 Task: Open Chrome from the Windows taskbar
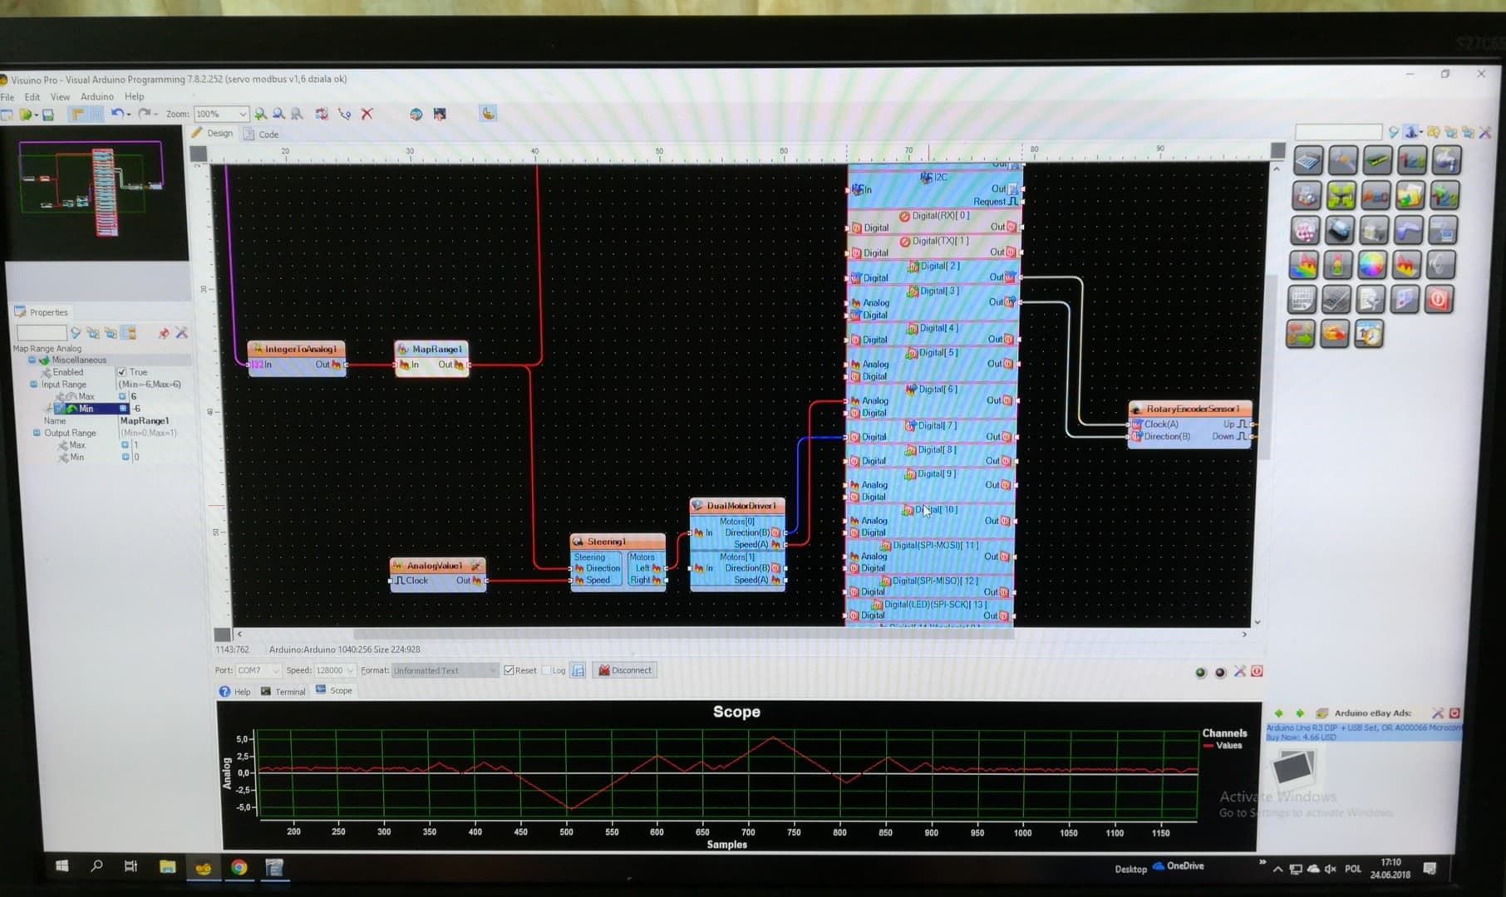[238, 869]
